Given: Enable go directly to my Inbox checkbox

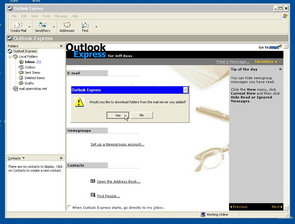Looking at the screenshot, I should pos(69,207).
